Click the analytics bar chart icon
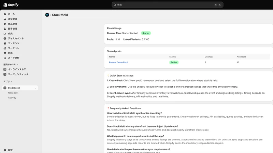 (x=5, y=58)
